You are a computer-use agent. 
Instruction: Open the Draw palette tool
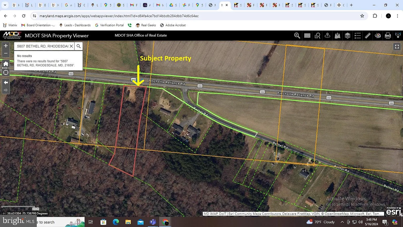point(378,35)
